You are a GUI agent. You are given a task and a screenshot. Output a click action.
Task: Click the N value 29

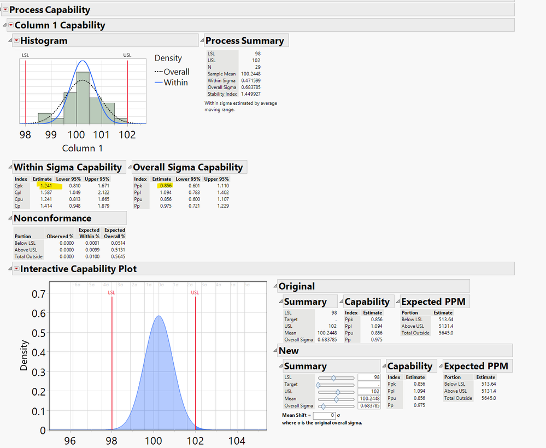click(x=257, y=67)
